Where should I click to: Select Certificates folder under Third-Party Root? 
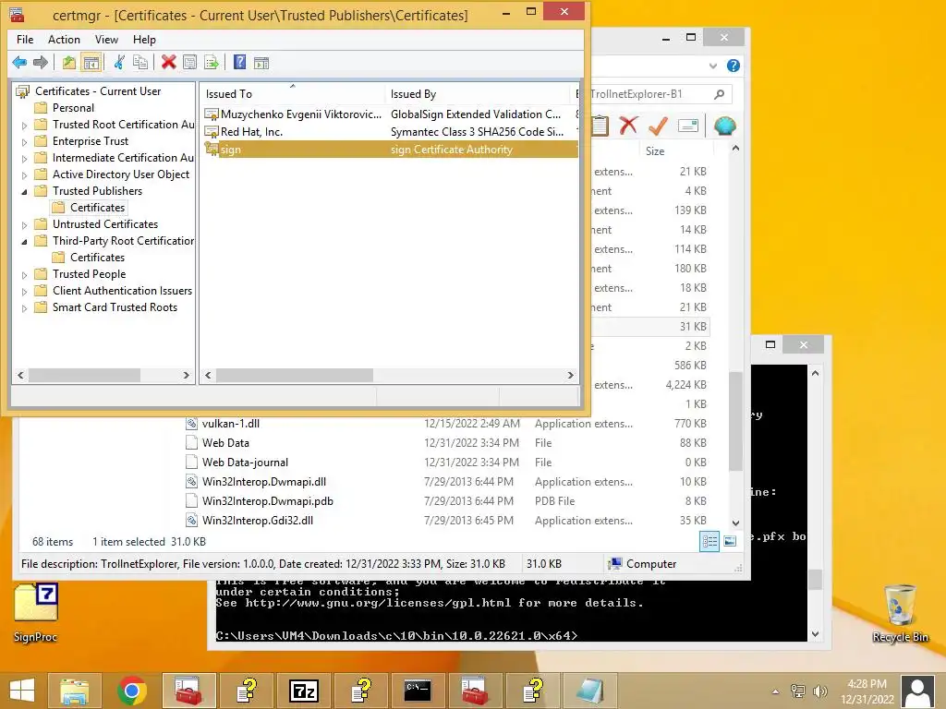97,258
